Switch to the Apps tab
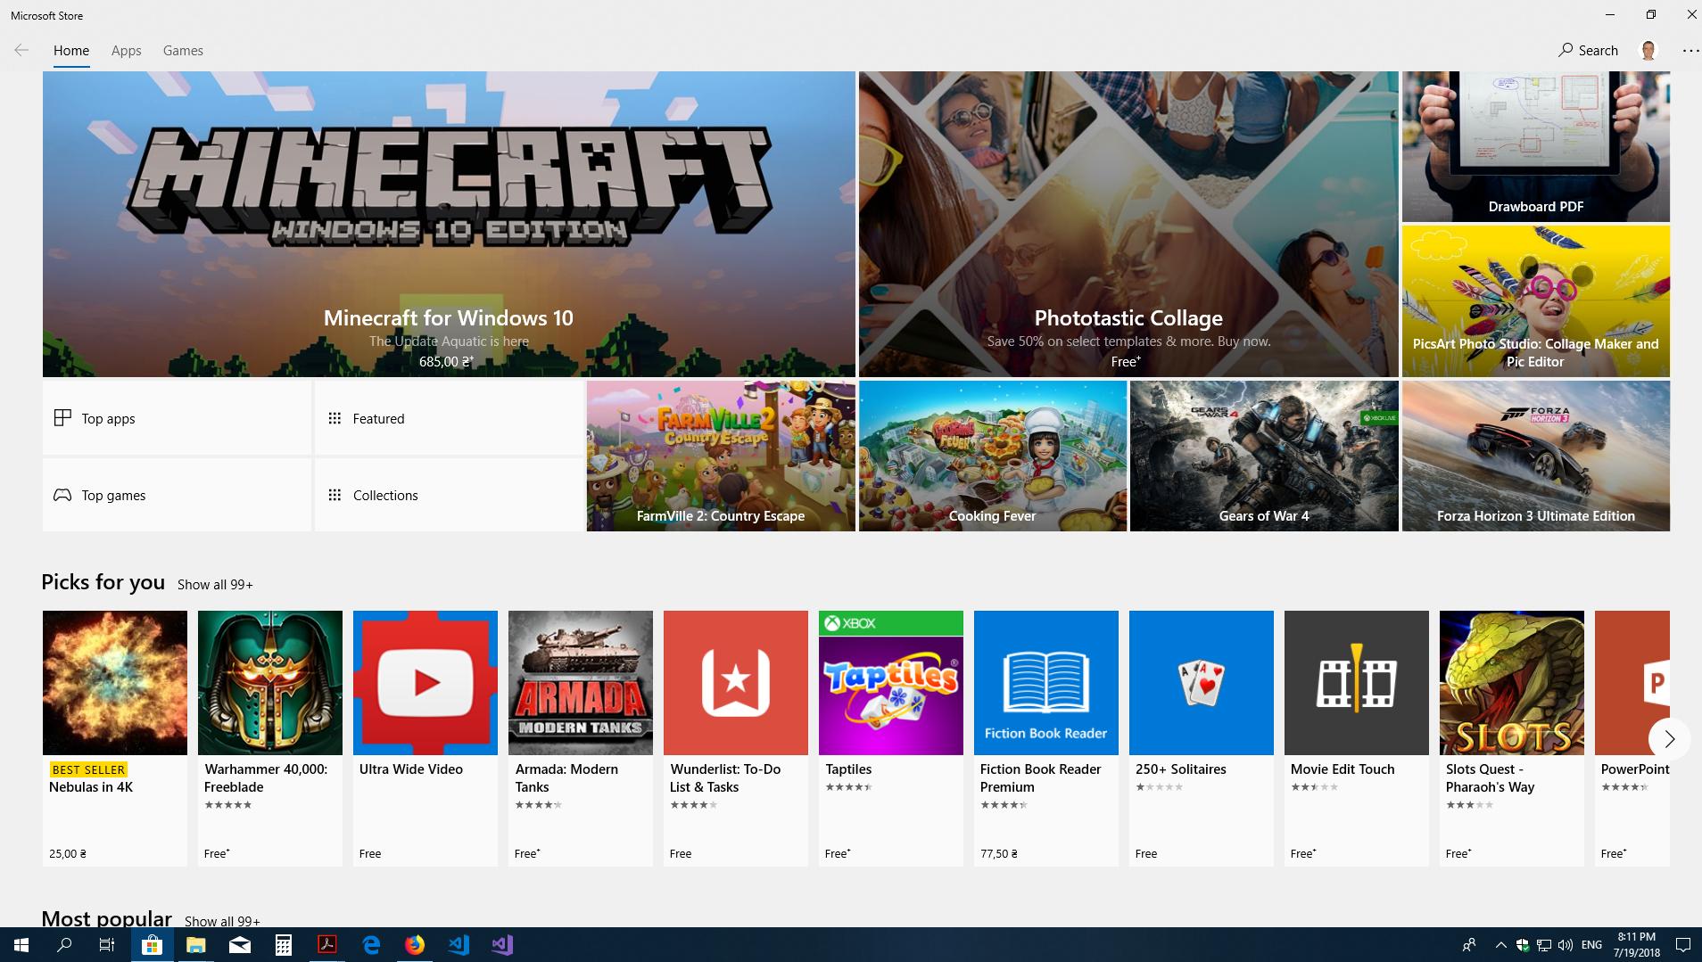 127,51
